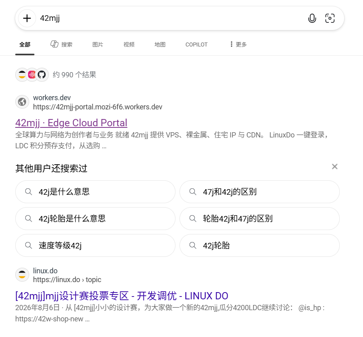Search the suggestion 速度等级42j
Viewport: 363px width, 337px height.
click(x=95, y=245)
